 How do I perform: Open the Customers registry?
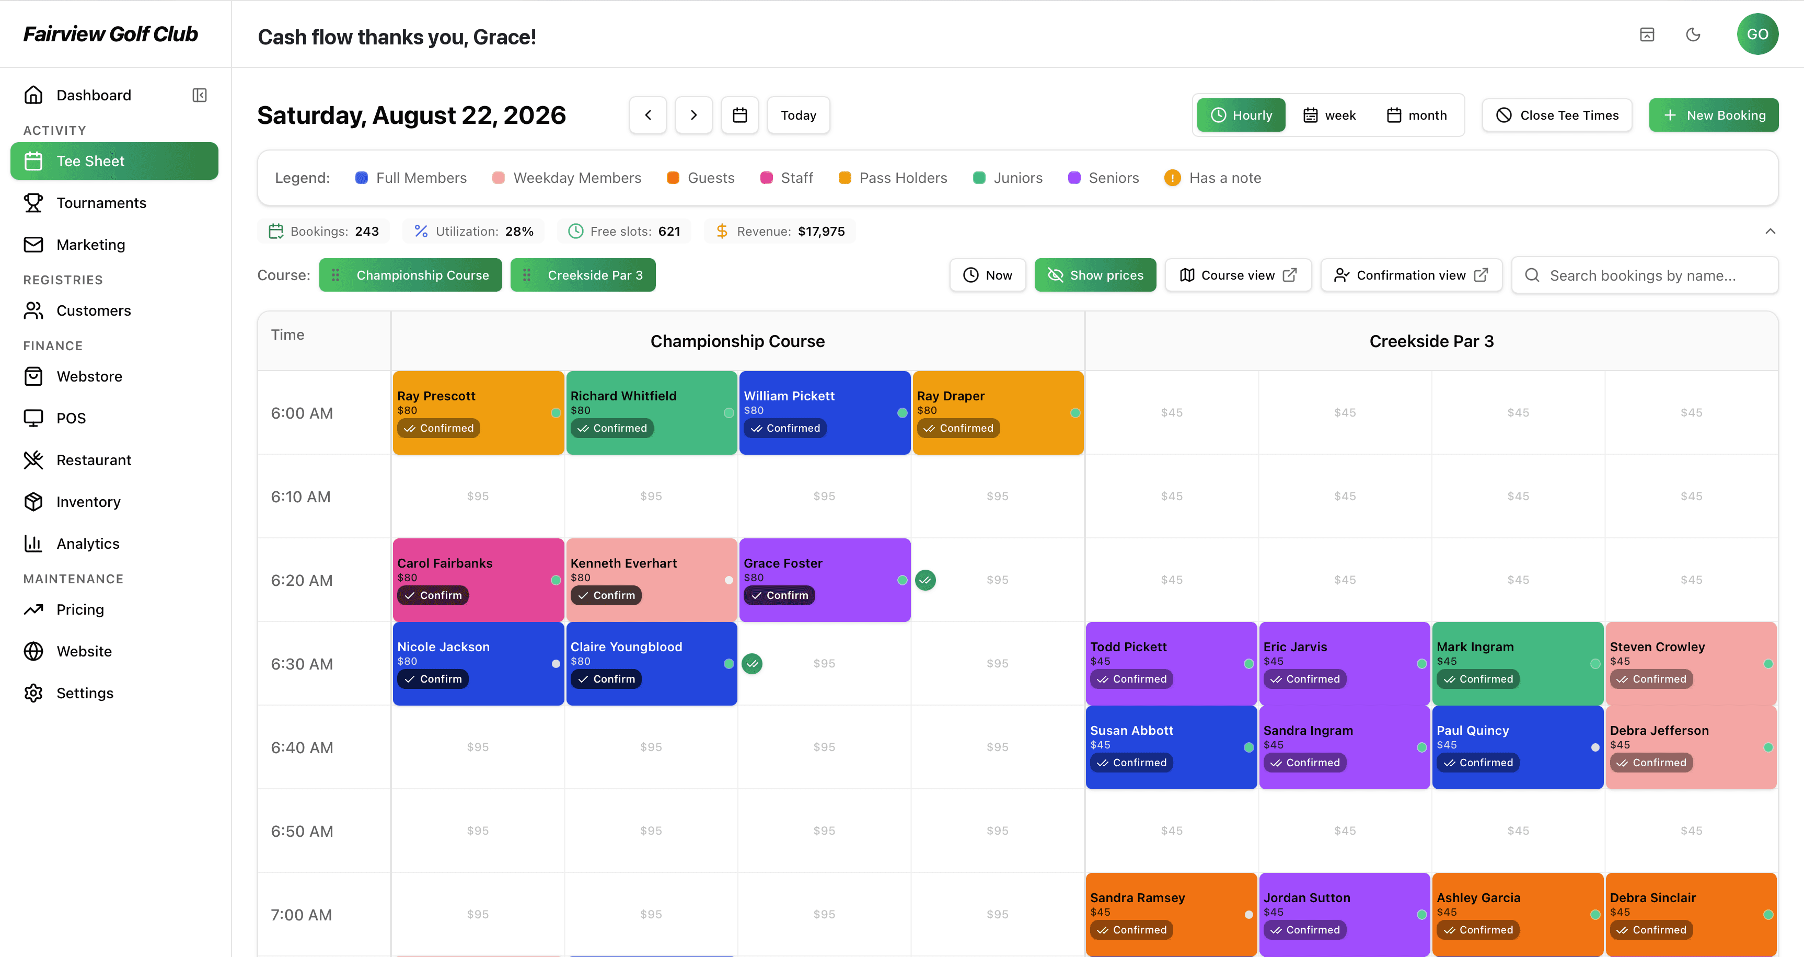(x=114, y=310)
